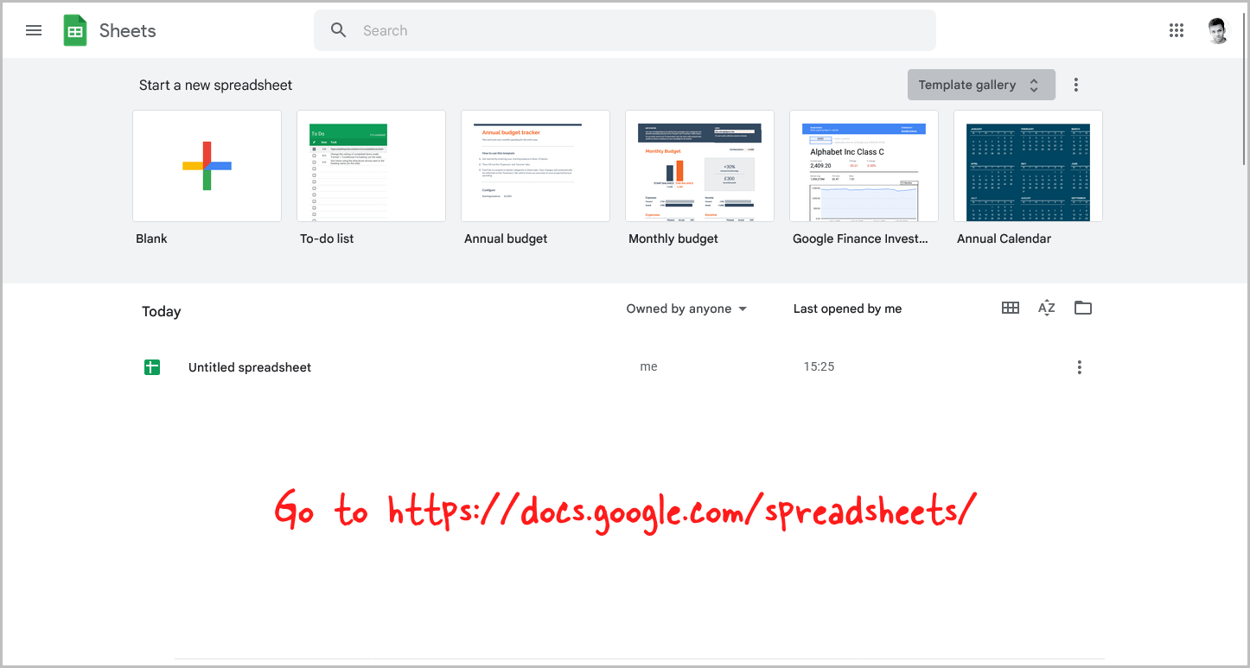
Task: Click the Last opened by me header
Action: pyautogui.click(x=847, y=309)
